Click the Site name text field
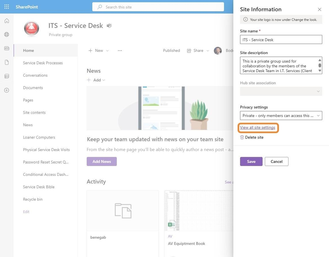329x257 pixels. point(281,39)
